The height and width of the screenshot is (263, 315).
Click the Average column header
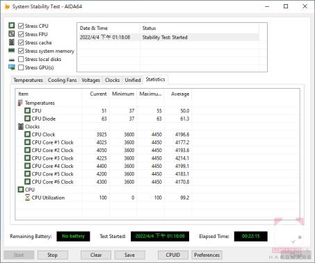[x=178, y=94]
